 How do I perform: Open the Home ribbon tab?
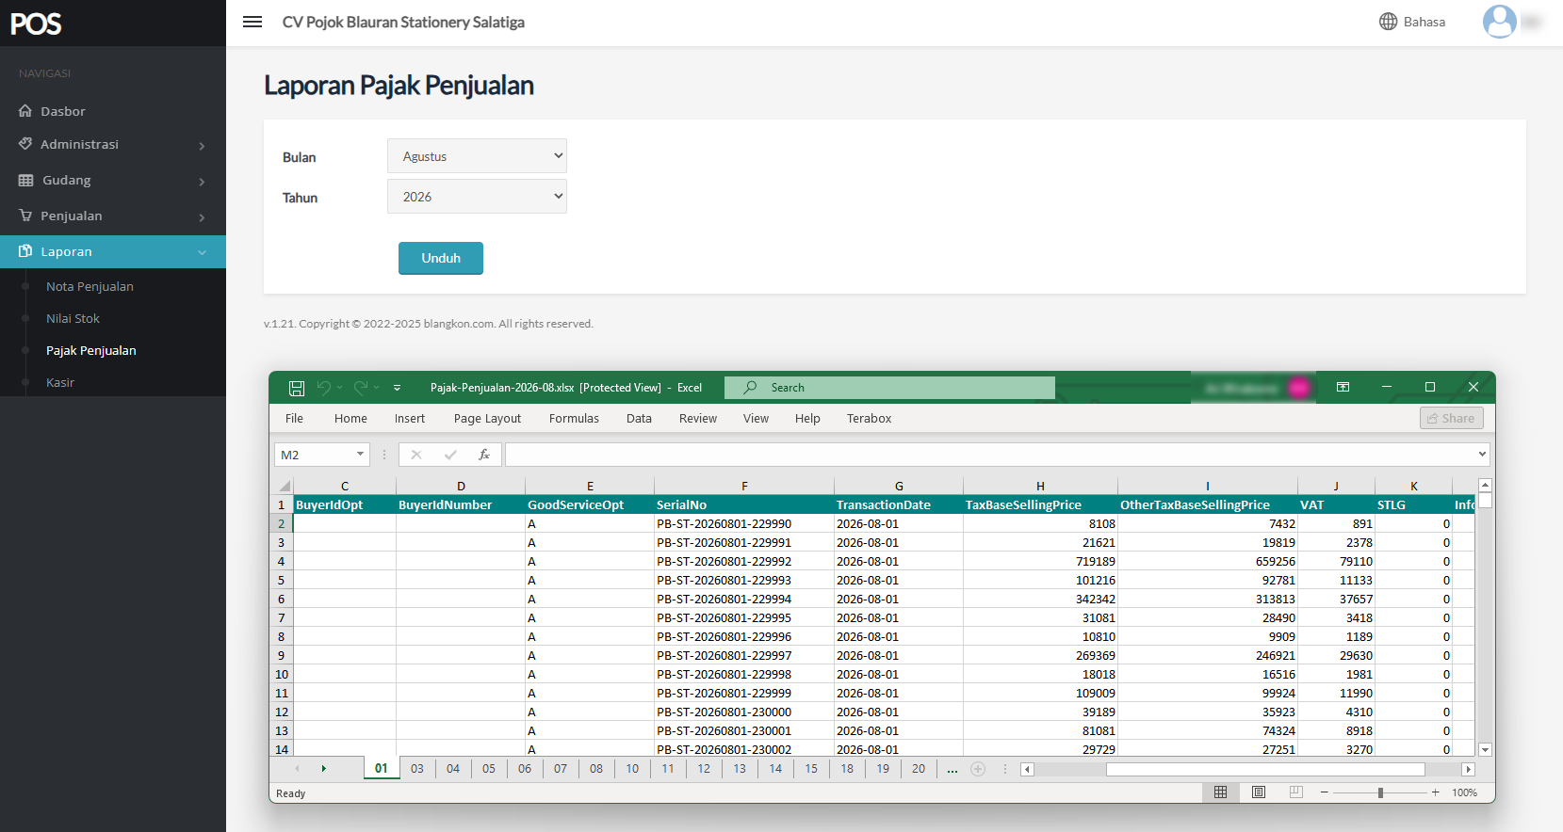350,419
